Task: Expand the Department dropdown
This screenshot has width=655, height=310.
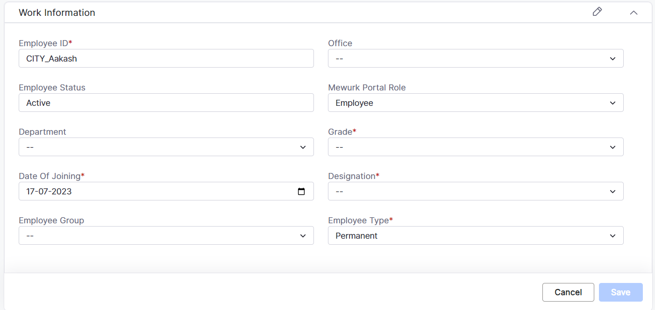Action: (x=166, y=147)
